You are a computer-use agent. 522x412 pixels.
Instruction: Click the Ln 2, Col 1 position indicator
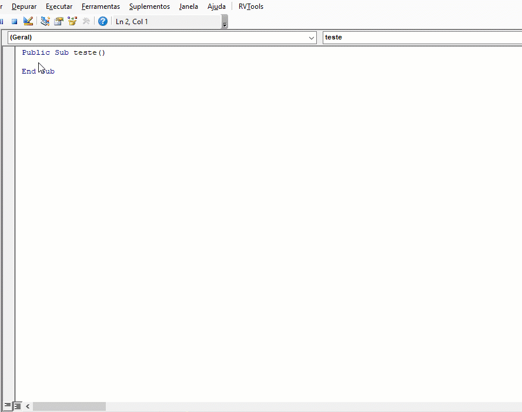[x=131, y=21]
